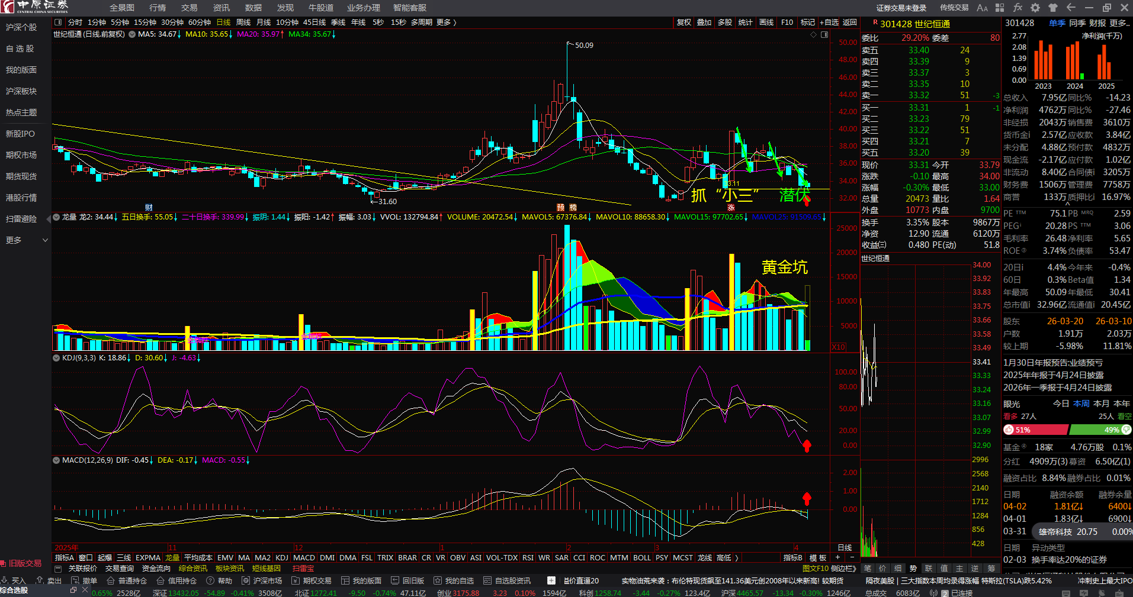1133x597 pixels.
Task: Click the diamond icon at chart top right
Action: [x=813, y=34]
